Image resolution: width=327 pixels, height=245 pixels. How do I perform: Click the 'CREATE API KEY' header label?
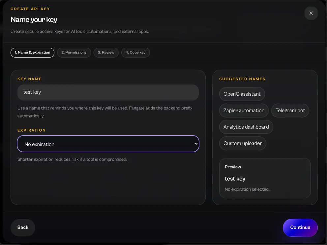click(x=30, y=9)
